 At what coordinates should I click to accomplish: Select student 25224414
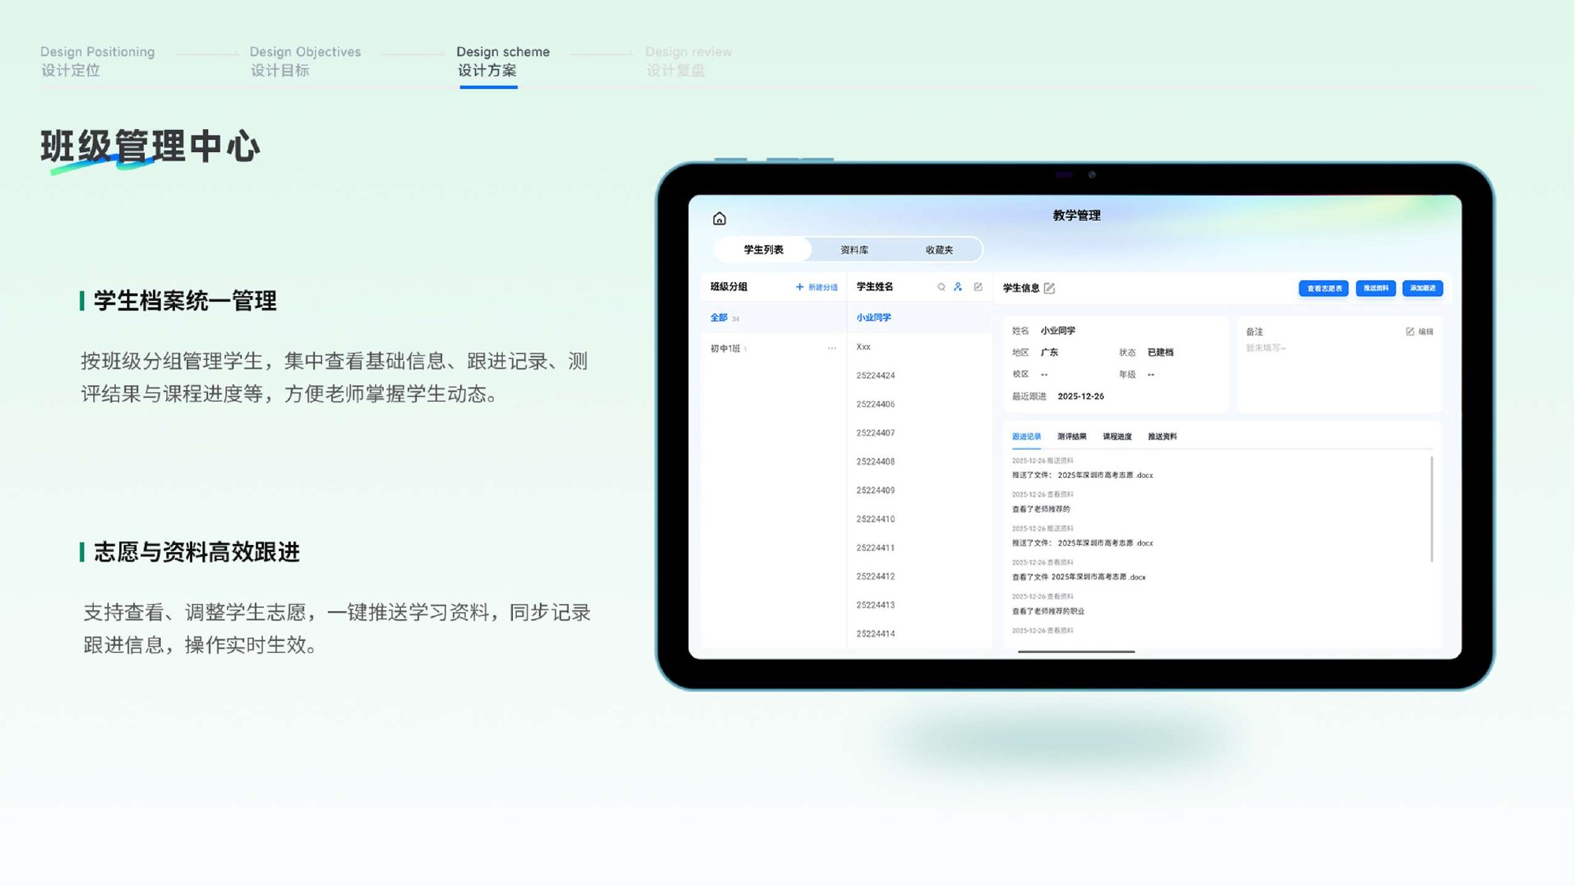pos(920,634)
